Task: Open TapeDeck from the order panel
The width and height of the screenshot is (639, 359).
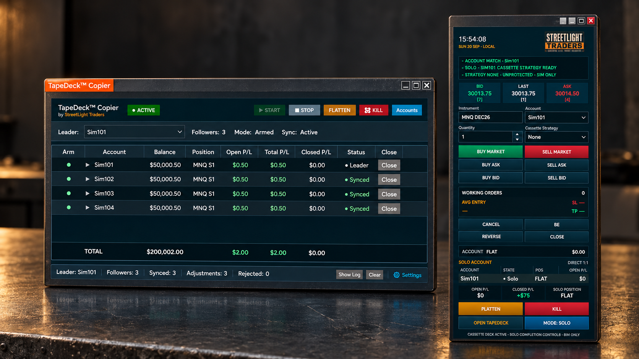Action: (x=490, y=323)
